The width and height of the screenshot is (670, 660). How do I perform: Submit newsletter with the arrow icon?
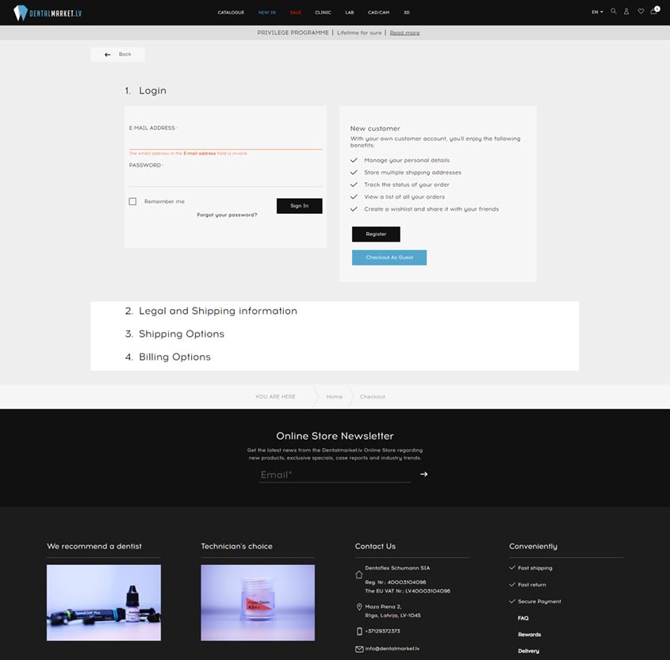pos(423,474)
